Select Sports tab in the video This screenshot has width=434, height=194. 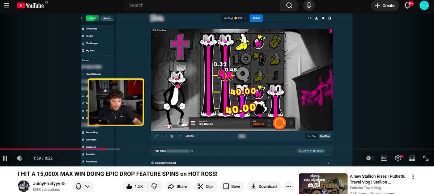tap(107, 18)
